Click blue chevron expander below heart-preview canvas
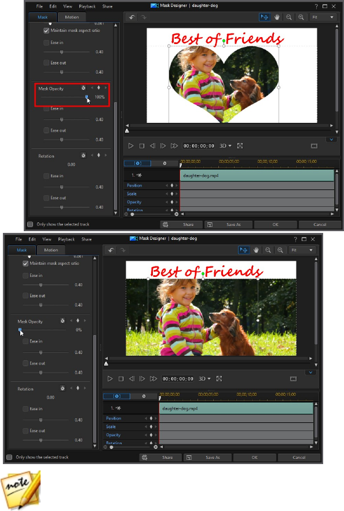The height and width of the screenshot is (511, 344). click(x=331, y=140)
